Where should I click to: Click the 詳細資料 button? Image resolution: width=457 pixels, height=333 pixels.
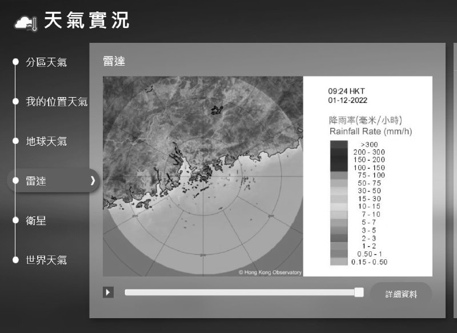401,292
